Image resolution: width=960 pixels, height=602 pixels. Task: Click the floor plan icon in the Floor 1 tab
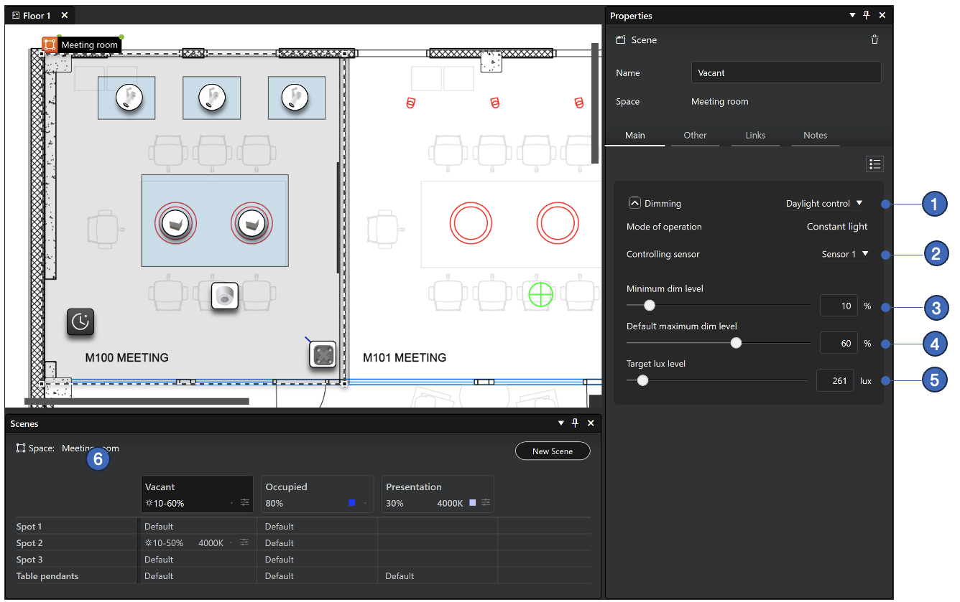point(16,14)
